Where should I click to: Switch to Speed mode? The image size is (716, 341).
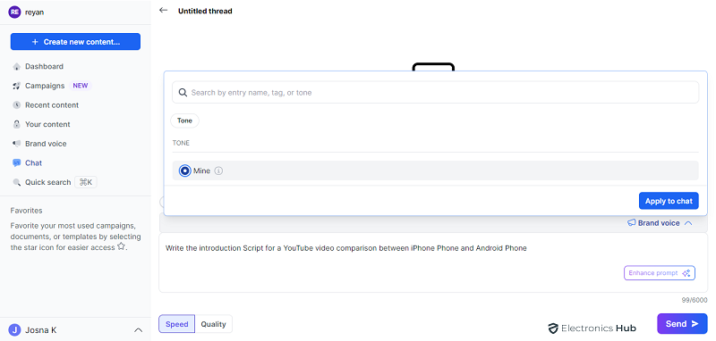tap(176, 324)
